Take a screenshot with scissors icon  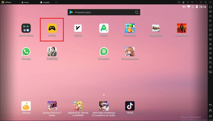coord(210,44)
